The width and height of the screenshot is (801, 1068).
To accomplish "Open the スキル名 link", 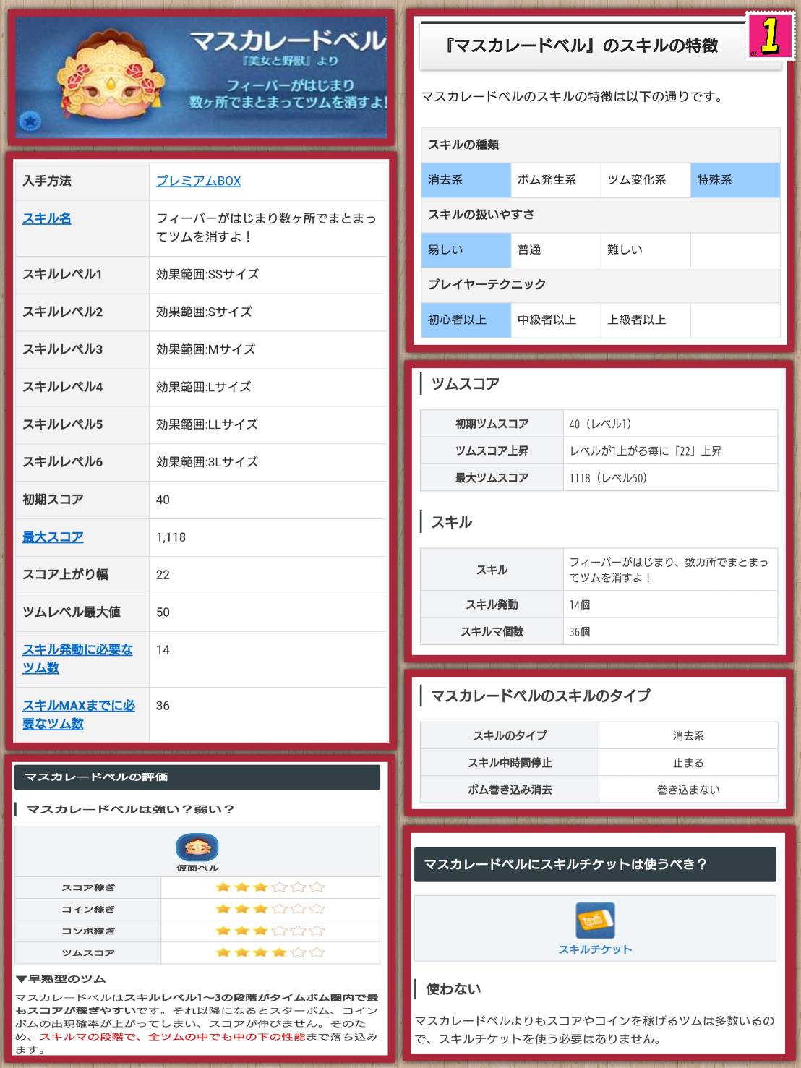I will pos(47,218).
